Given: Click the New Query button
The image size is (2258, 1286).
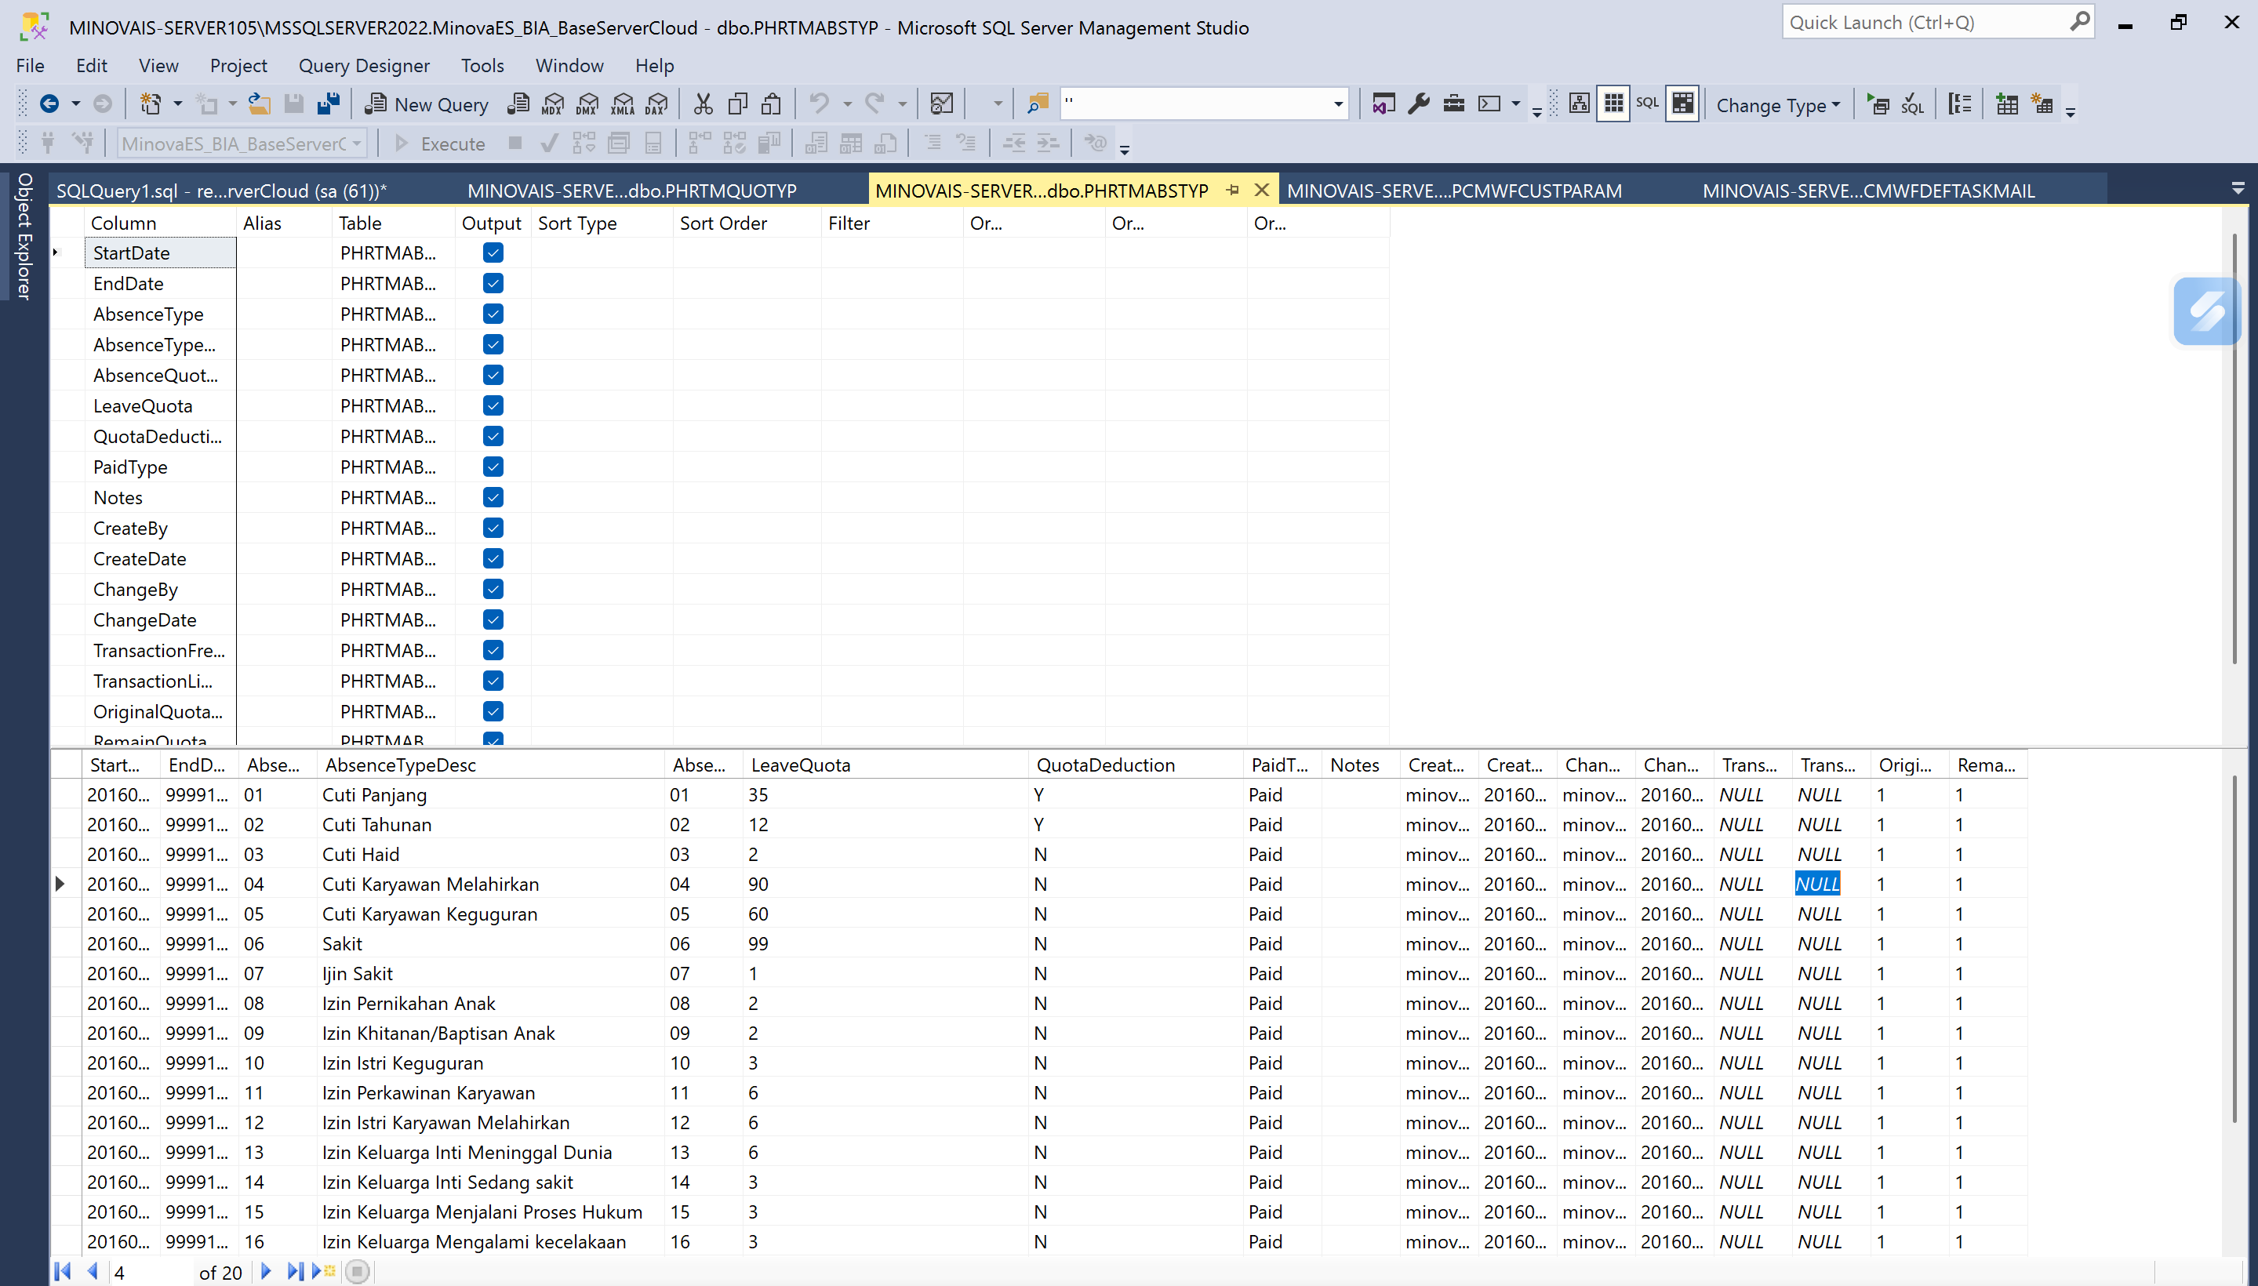Looking at the screenshot, I should [x=427, y=104].
